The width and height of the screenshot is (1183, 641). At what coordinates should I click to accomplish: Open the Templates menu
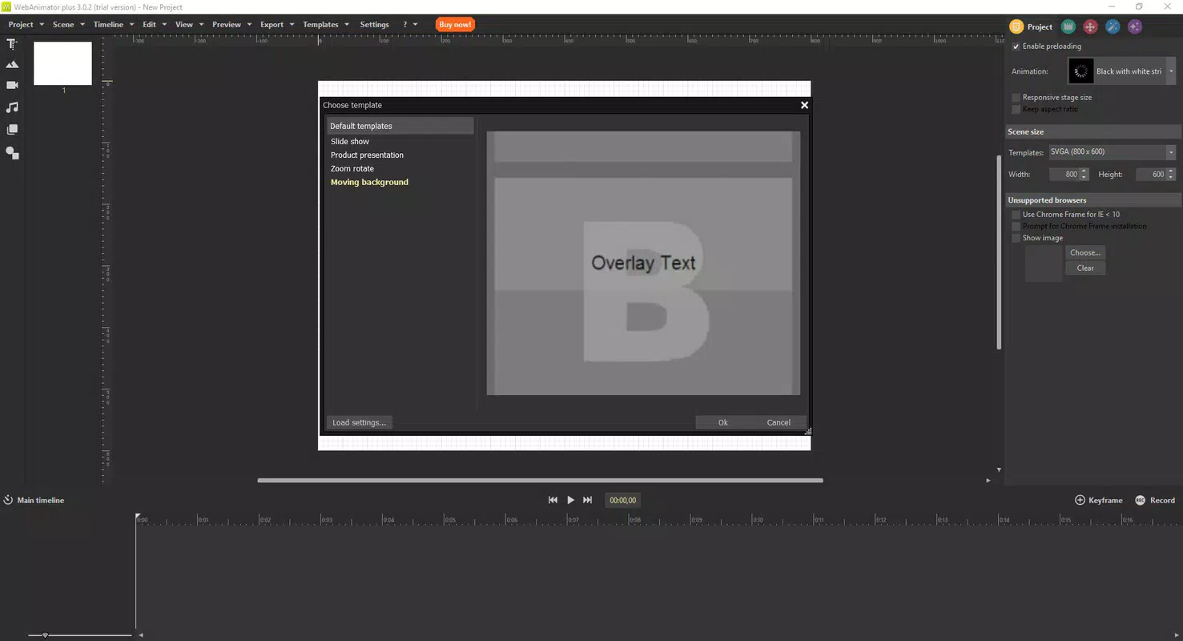(x=320, y=25)
